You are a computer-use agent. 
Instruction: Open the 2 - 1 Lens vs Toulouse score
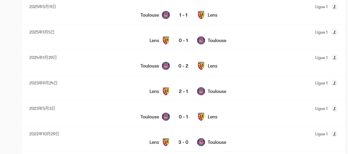tap(183, 91)
